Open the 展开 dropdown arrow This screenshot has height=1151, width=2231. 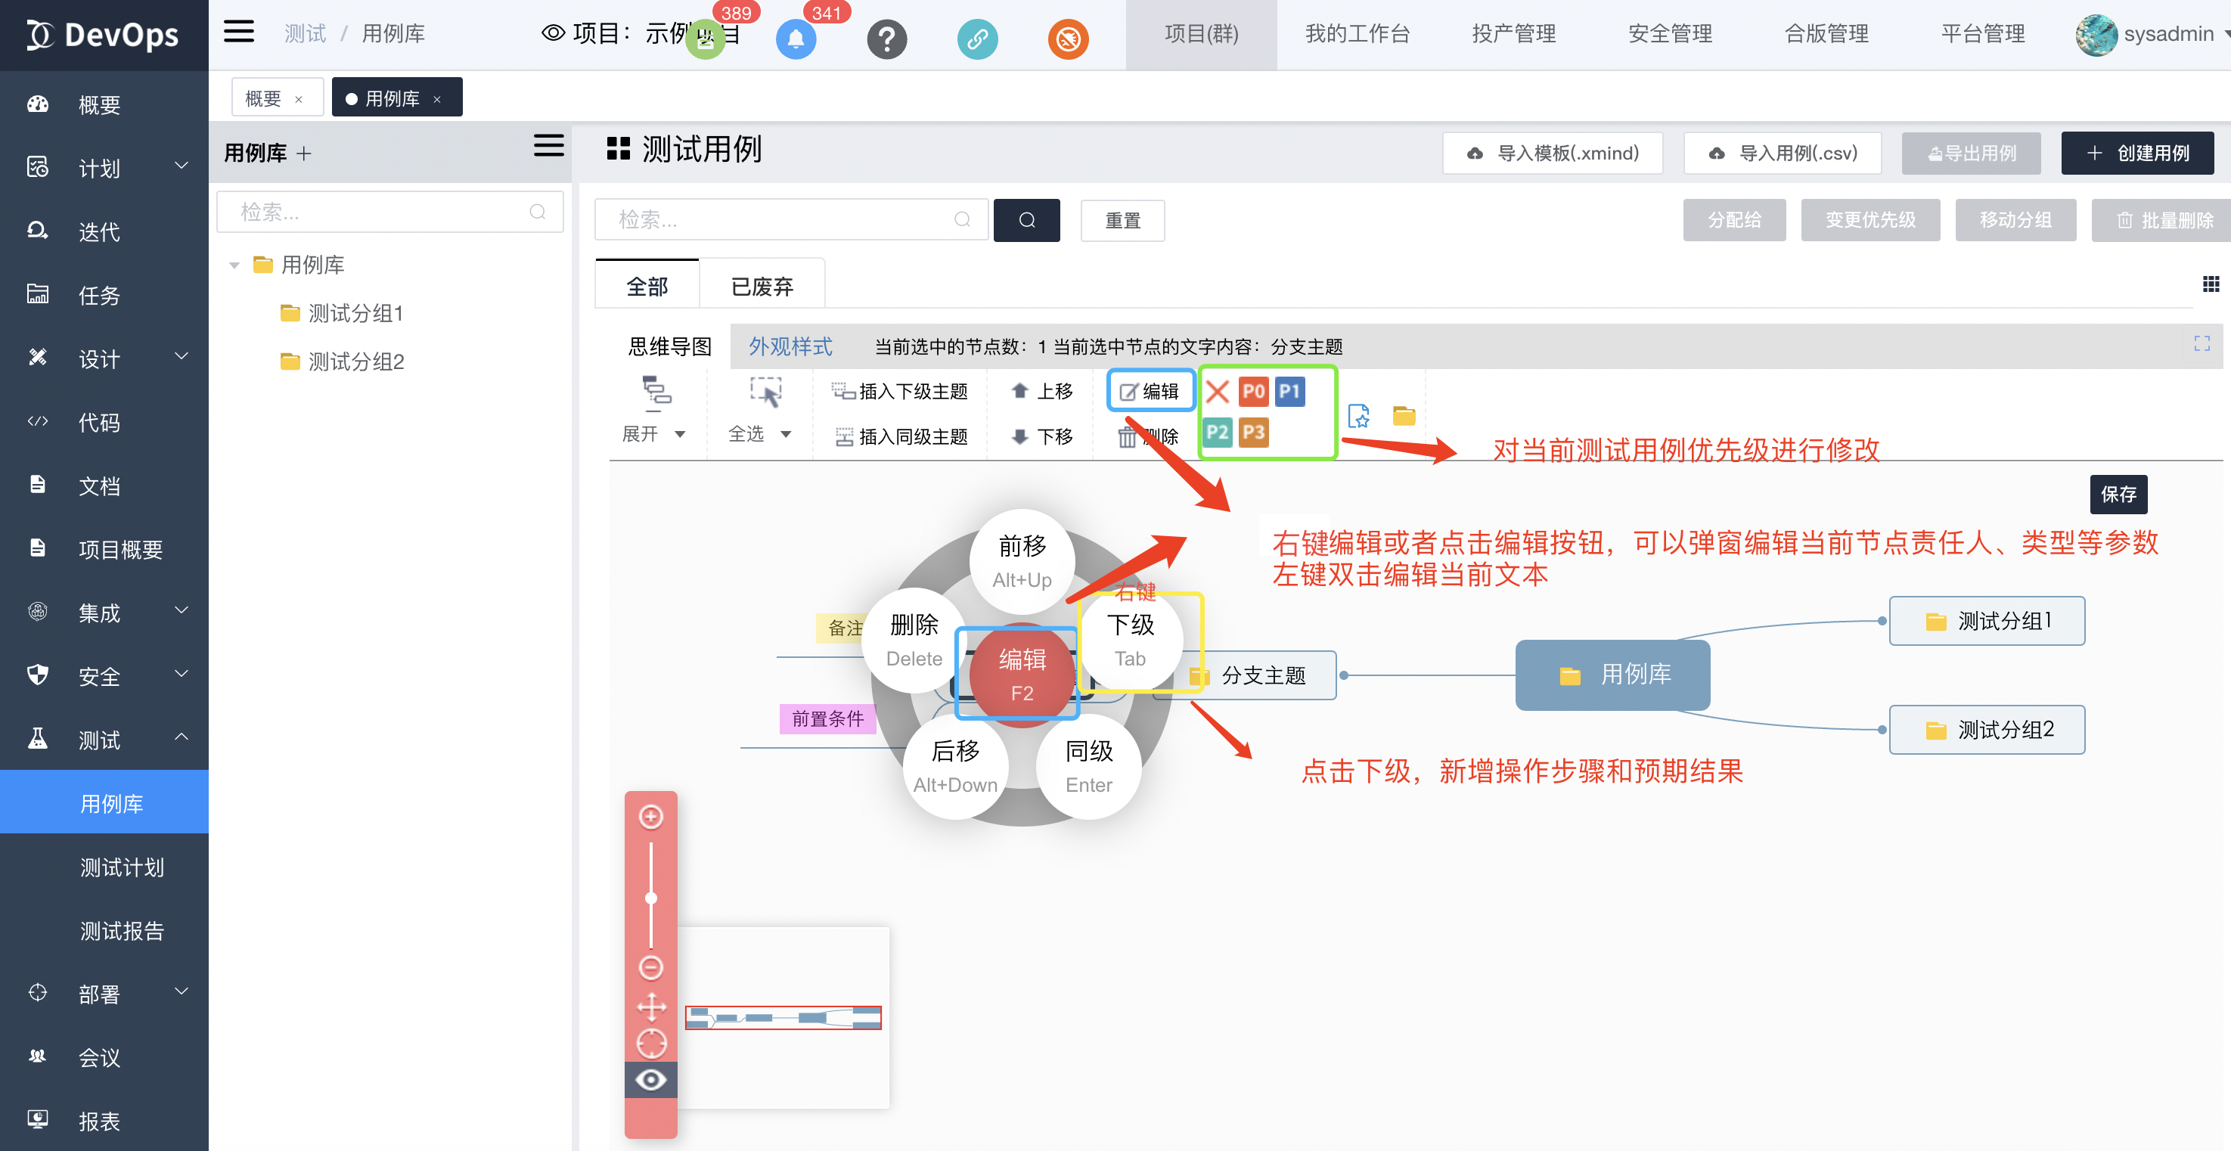pos(680,434)
